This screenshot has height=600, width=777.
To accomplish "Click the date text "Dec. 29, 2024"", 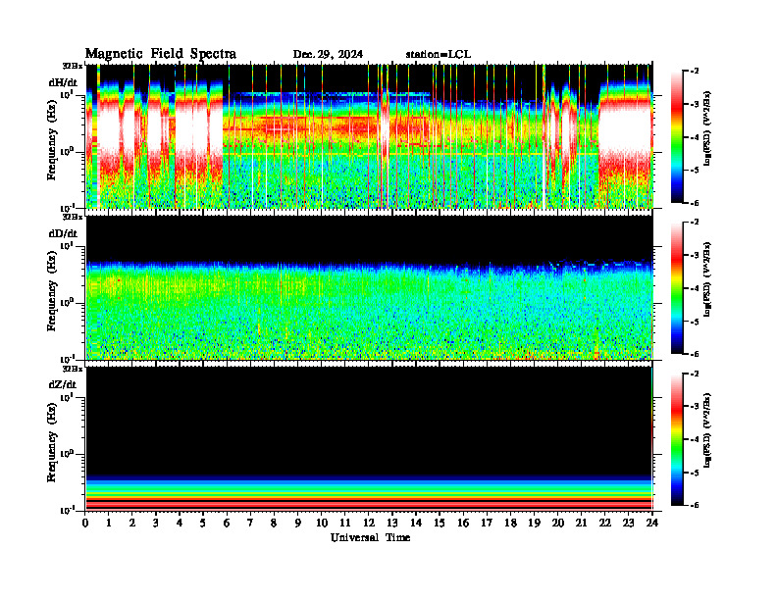I will (x=328, y=54).
